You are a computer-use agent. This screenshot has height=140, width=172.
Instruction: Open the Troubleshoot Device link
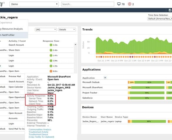point(39,134)
